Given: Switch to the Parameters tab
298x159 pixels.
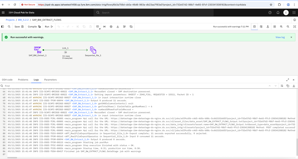Looking at the screenshot, I should point(50,80).
